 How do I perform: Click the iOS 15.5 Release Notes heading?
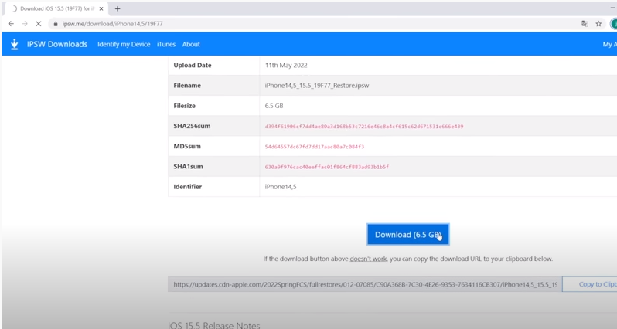click(x=214, y=325)
